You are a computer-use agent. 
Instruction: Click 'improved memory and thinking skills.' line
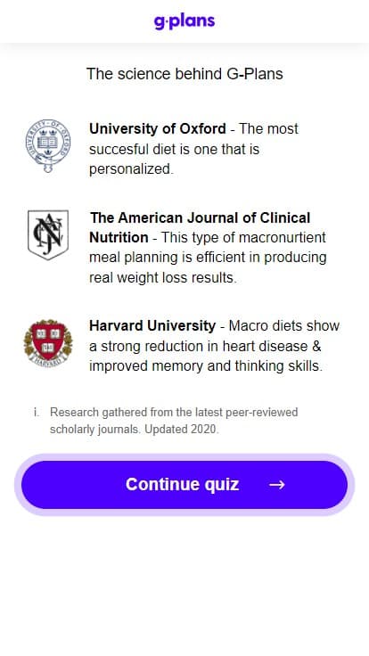click(206, 365)
